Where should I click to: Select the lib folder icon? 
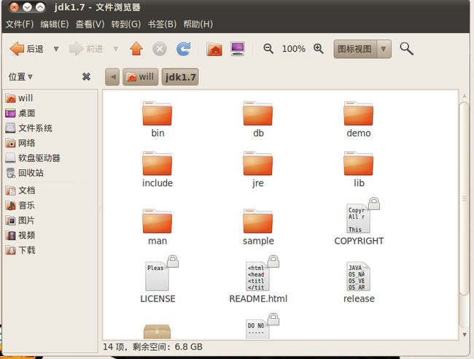(x=359, y=163)
